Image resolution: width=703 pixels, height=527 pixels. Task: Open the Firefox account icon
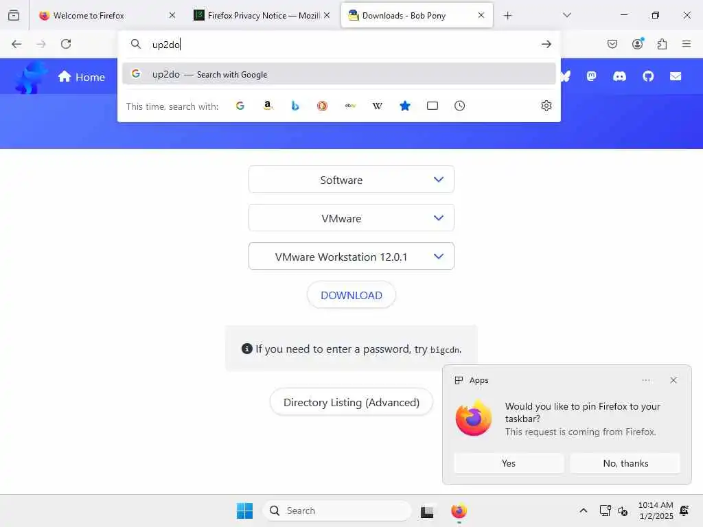tap(638, 43)
